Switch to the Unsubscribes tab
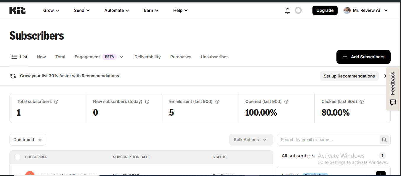 point(215,57)
